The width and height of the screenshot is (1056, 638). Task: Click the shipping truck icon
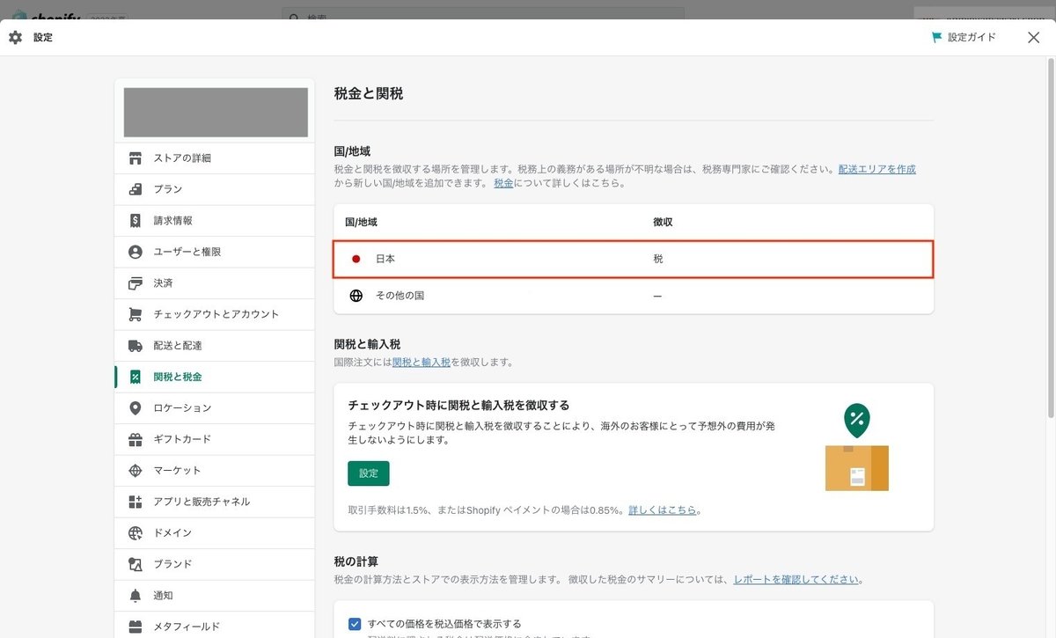[x=135, y=346]
